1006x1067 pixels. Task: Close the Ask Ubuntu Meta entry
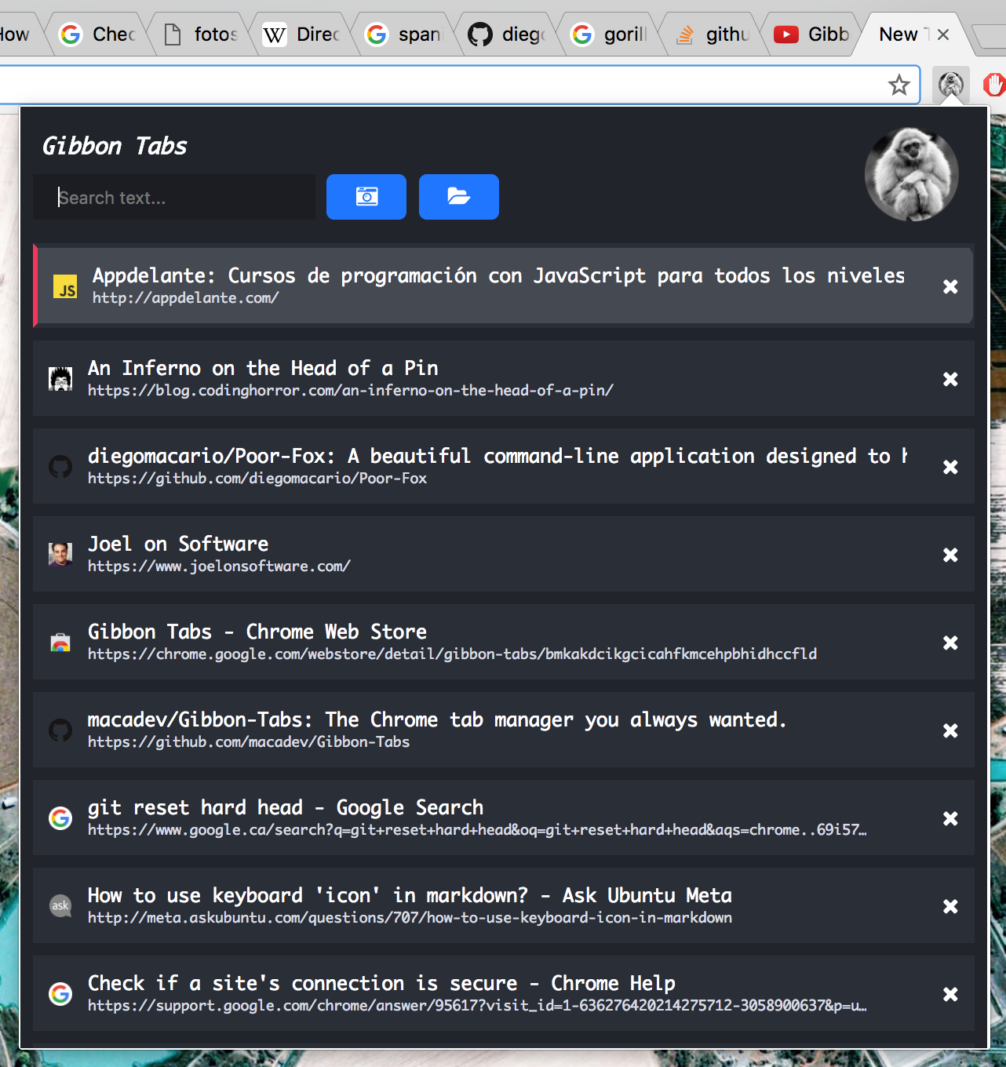(950, 906)
